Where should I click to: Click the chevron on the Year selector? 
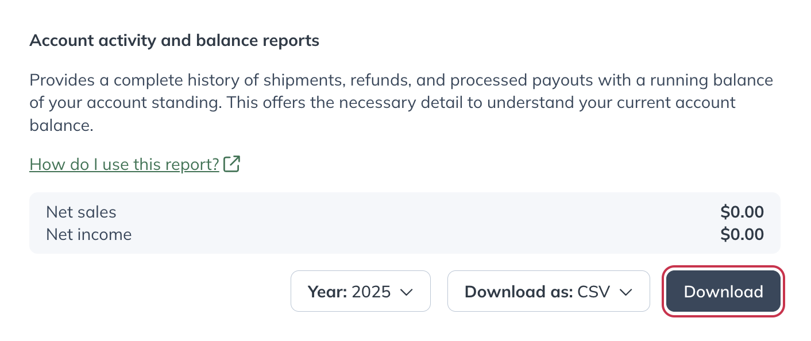[x=407, y=292]
